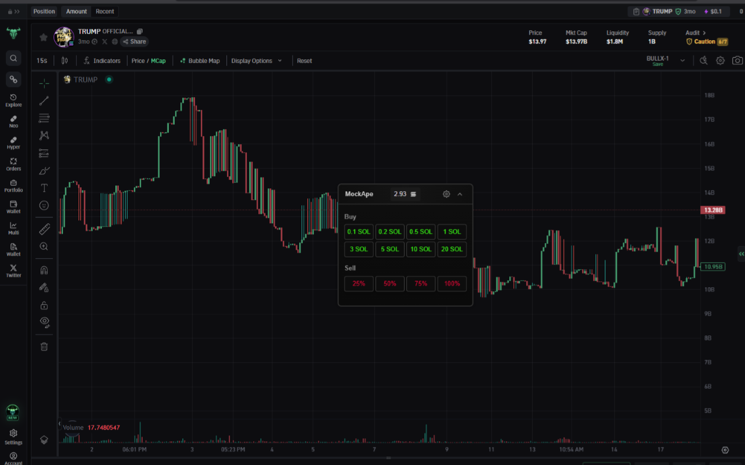
Task: Toggle drawing visibility with eye icon
Action: coord(44,322)
